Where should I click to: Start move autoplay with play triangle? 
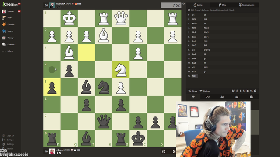pos(248,91)
